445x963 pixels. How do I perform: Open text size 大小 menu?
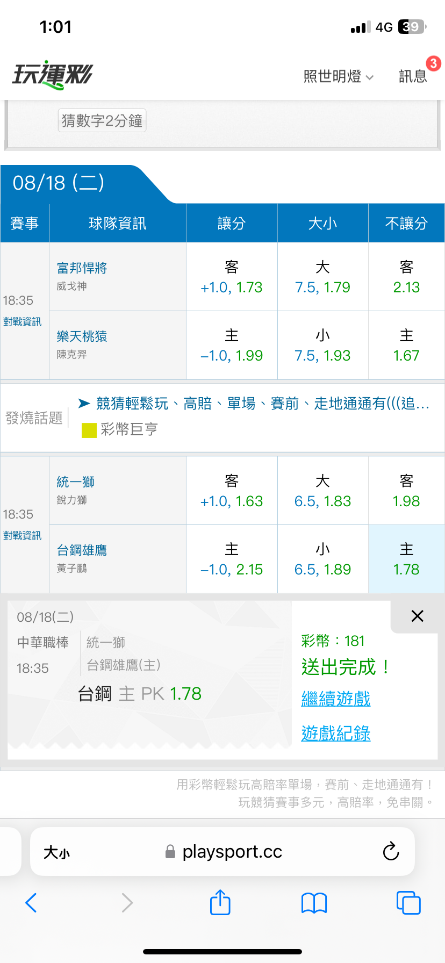pos(56,852)
